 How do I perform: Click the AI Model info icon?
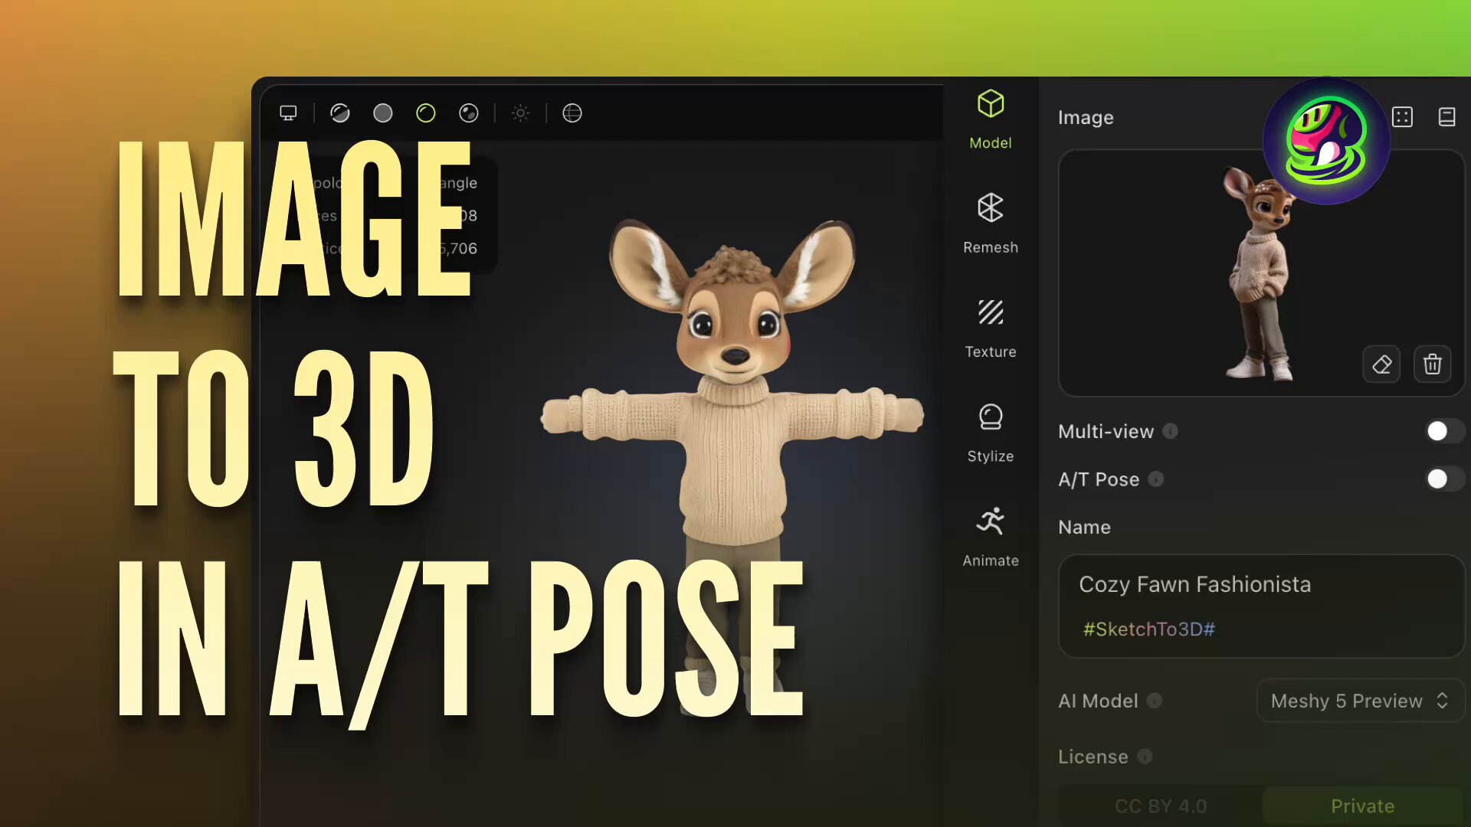tap(1155, 701)
